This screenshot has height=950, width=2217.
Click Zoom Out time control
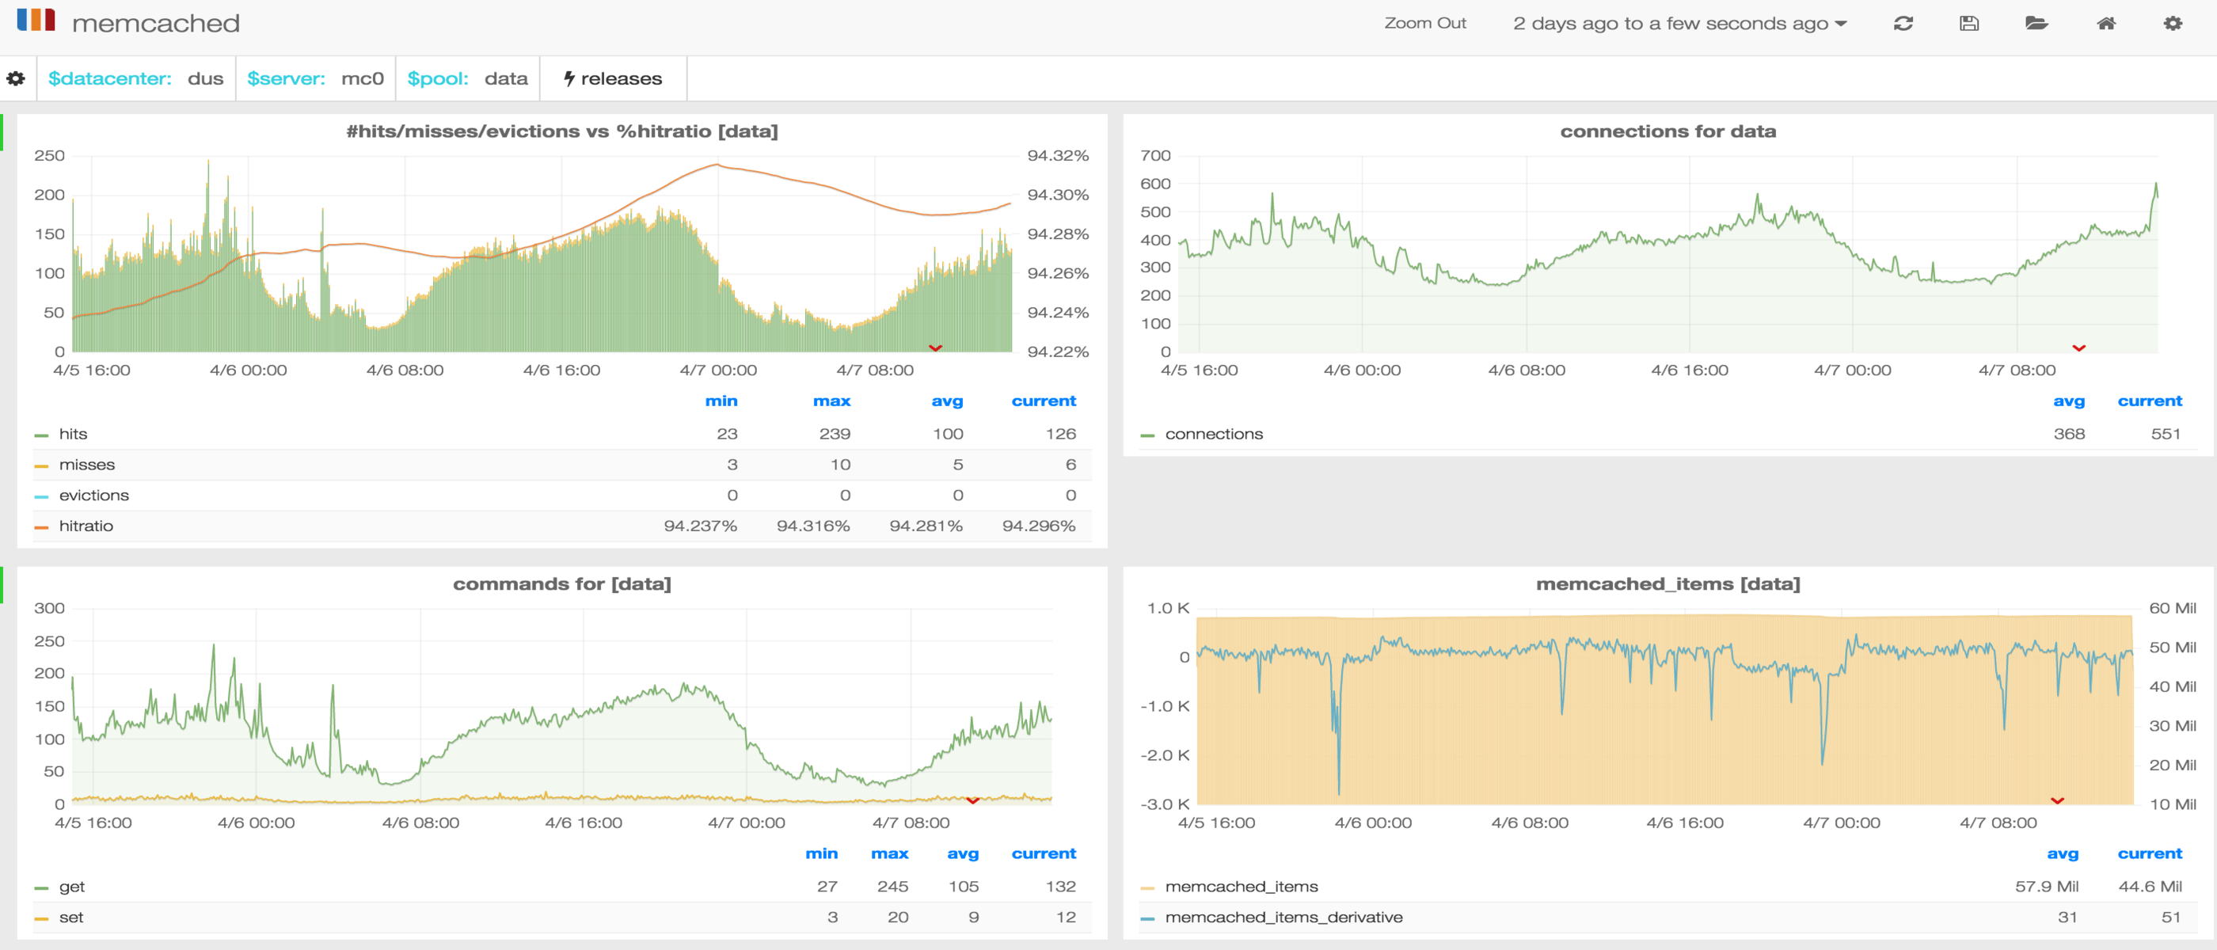click(1424, 23)
